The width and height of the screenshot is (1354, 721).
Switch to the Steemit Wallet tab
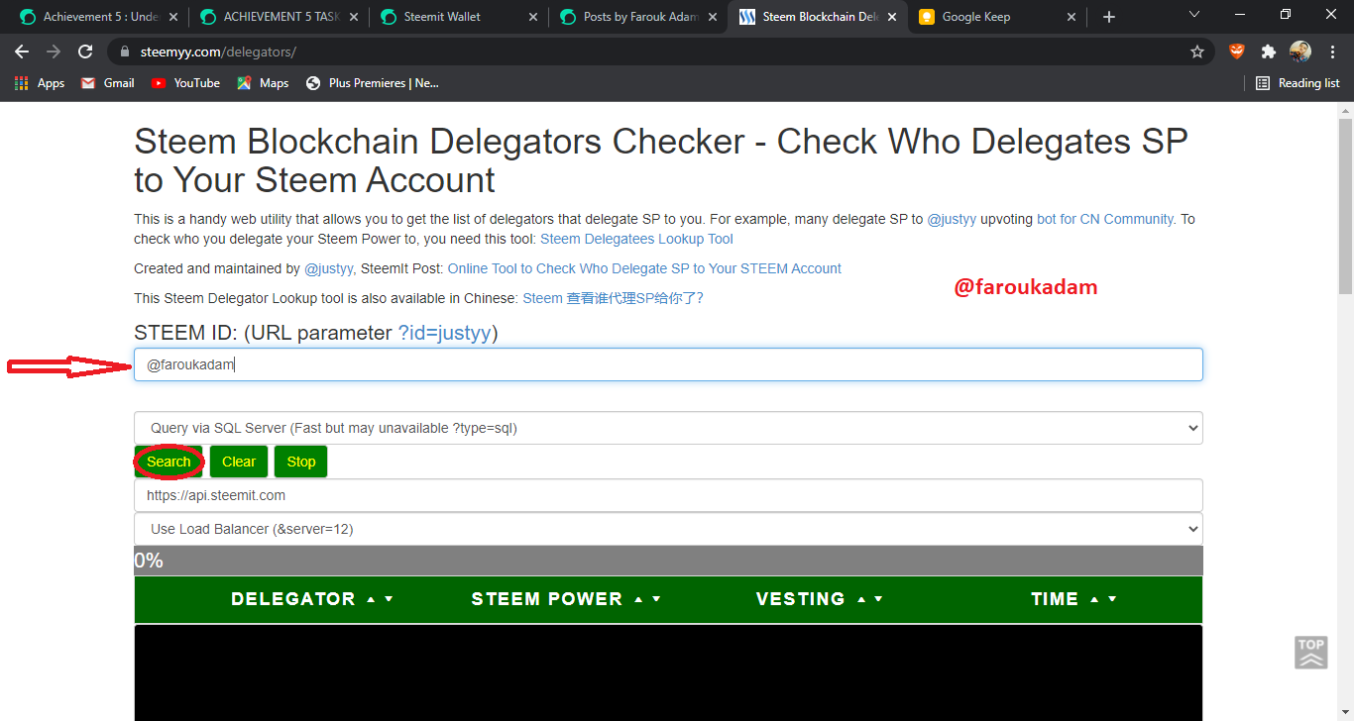coord(457,17)
